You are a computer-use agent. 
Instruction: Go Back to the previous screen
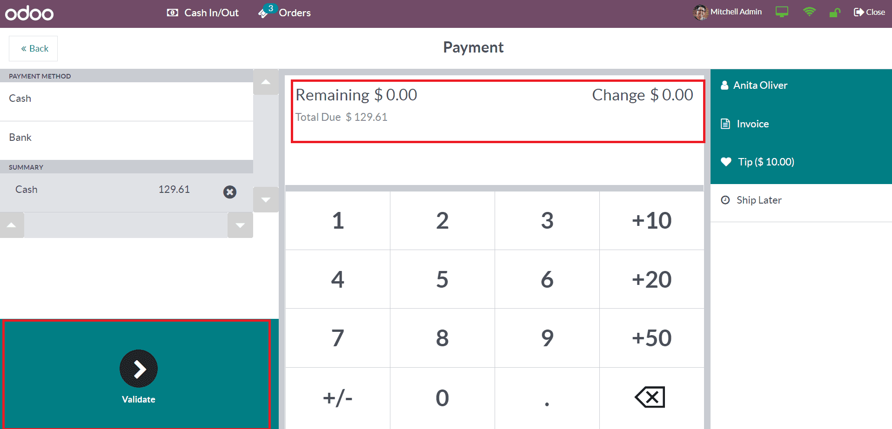pos(34,48)
